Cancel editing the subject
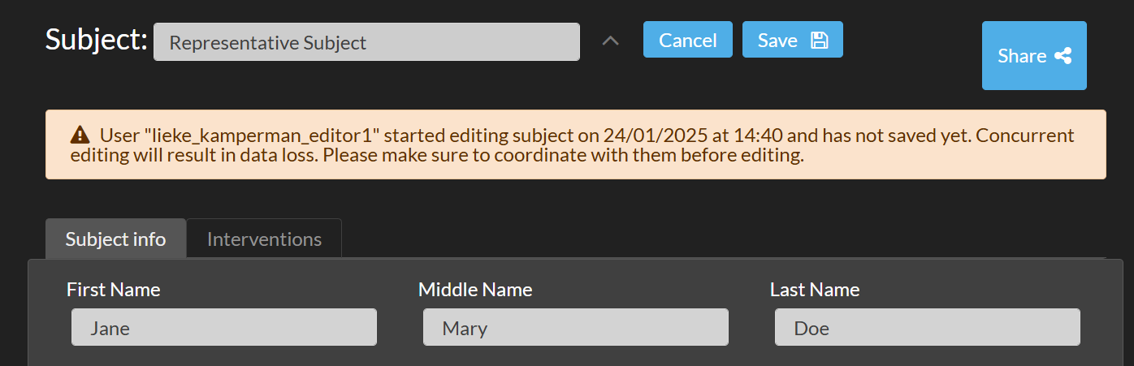This screenshot has height=366, width=1134. pos(688,40)
